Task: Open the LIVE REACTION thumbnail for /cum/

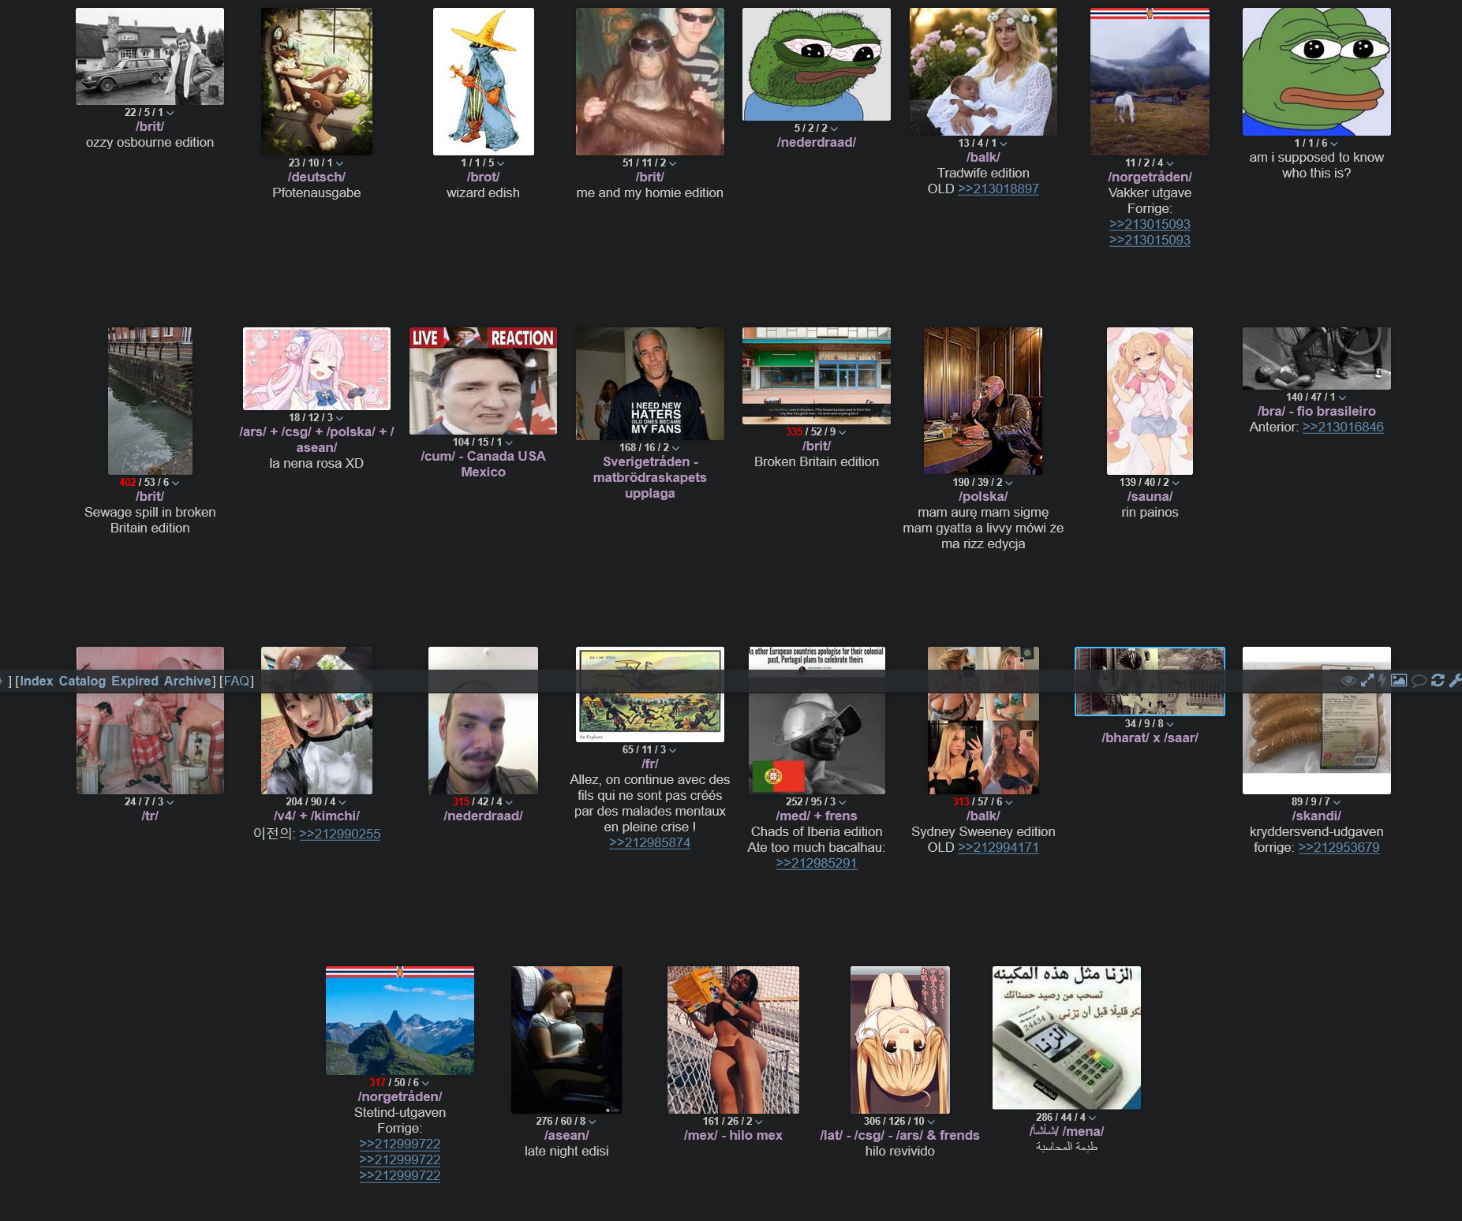Action: point(483,381)
